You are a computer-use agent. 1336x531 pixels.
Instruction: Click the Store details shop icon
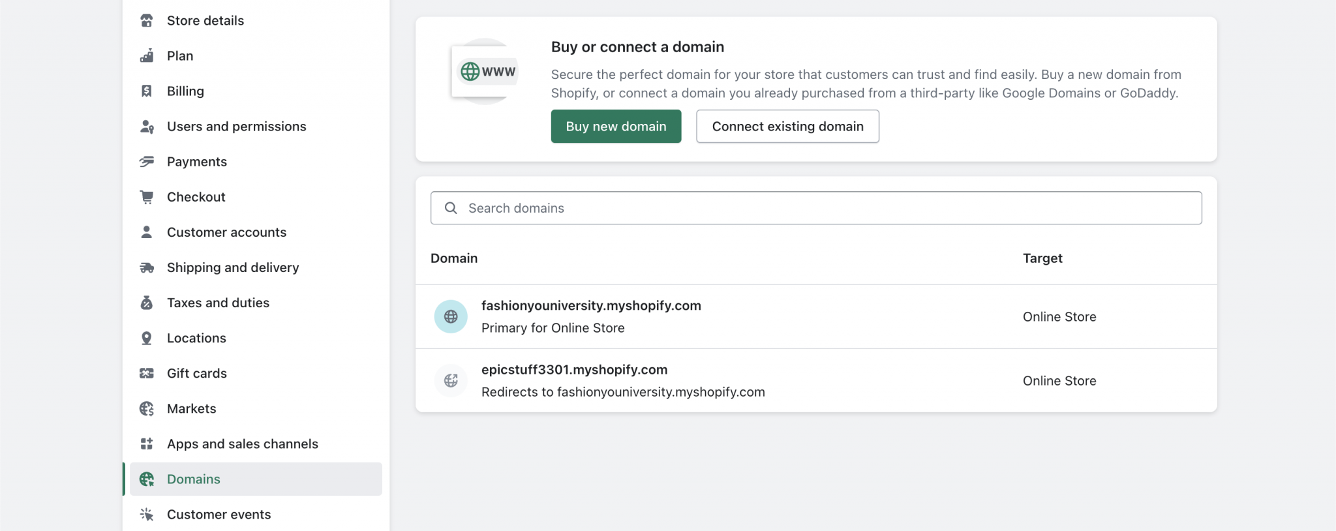point(147,21)
